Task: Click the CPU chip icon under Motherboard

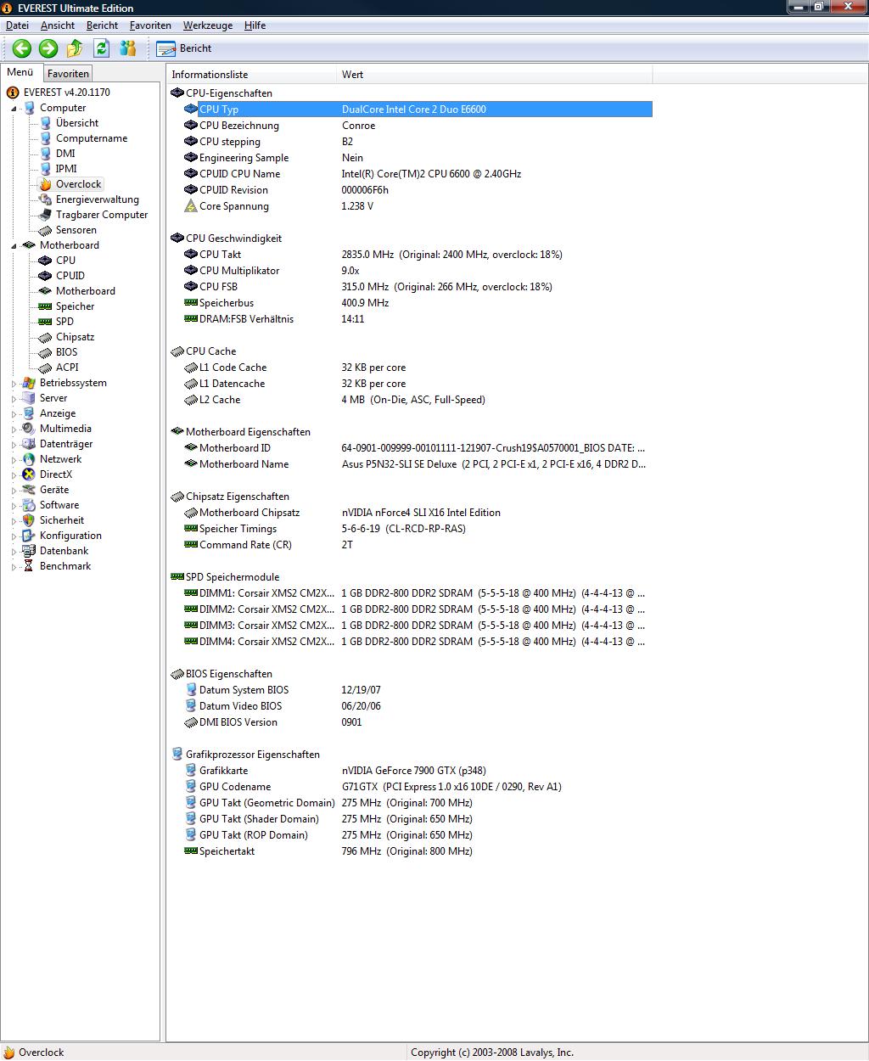Action: (45, 261)
